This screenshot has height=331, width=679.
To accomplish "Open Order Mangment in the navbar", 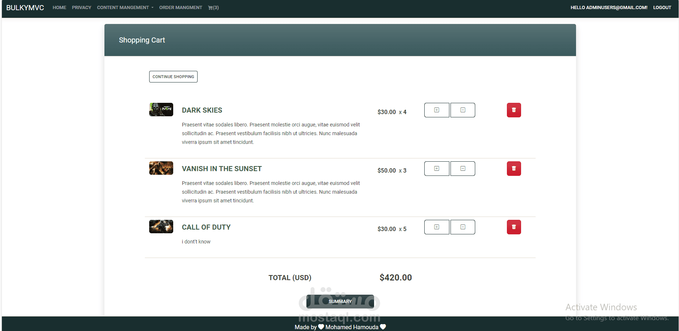I will click(x=180, y=8).
